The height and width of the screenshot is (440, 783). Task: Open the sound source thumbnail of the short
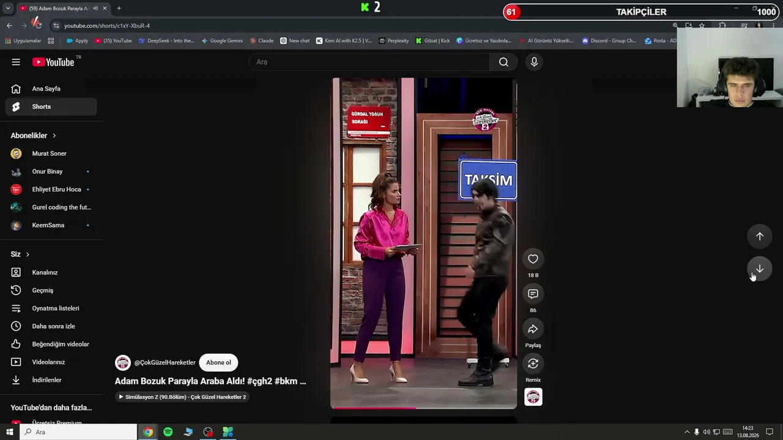(533, 397)
